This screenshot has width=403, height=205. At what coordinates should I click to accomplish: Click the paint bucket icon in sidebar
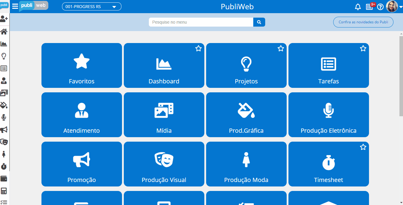[x=4, y=105]
